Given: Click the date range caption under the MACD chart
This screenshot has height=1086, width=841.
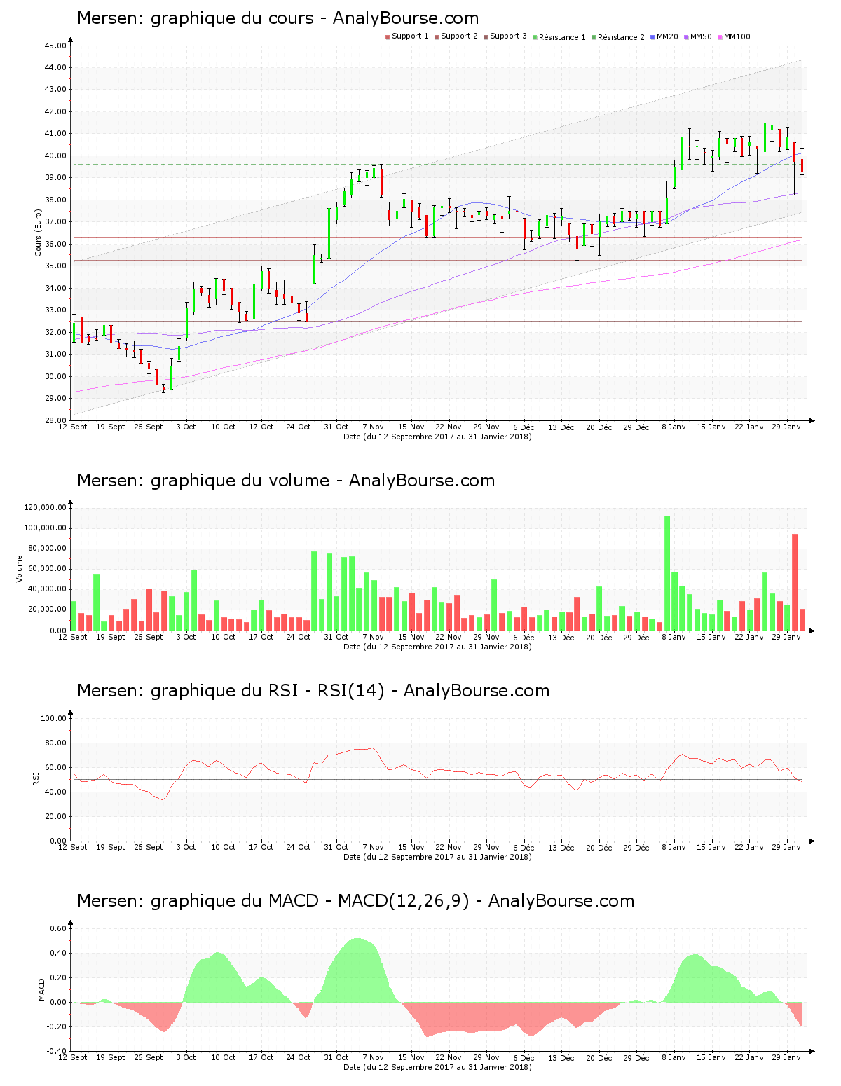Looking at the screenshot, I should [x=437, y=1067].
